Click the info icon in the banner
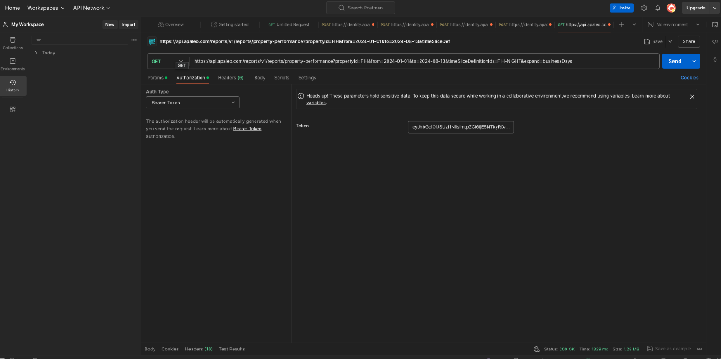The width and height of the screenshot is (721, 359). point(301,96)
